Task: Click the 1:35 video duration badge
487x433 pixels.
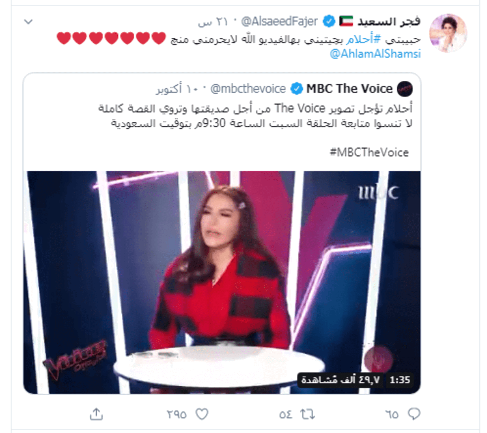Action: pos(400,380)
